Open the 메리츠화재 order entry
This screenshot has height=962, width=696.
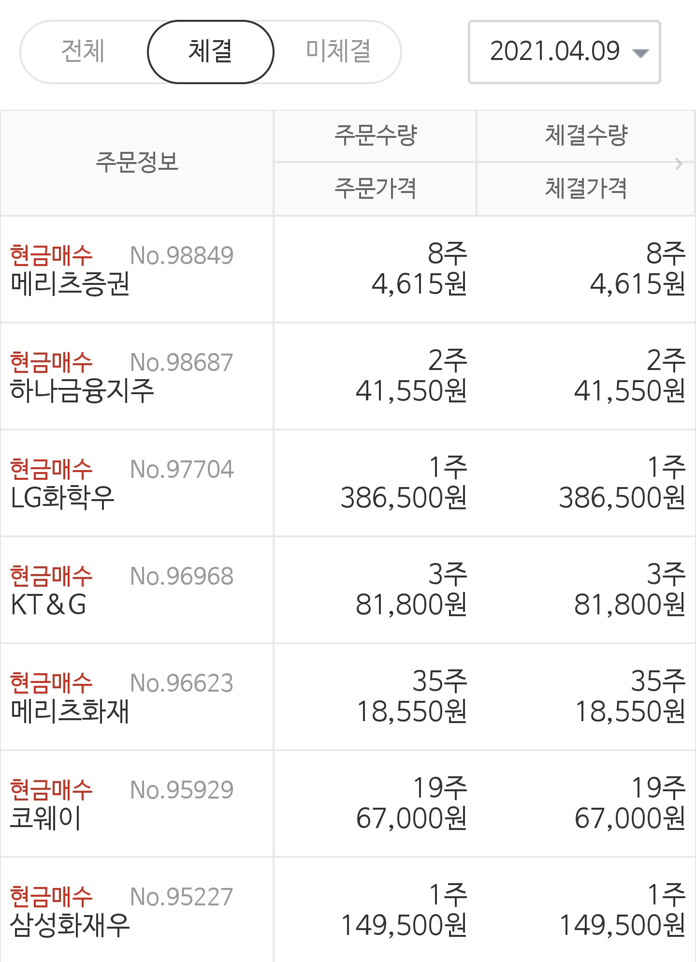point(348,697)
